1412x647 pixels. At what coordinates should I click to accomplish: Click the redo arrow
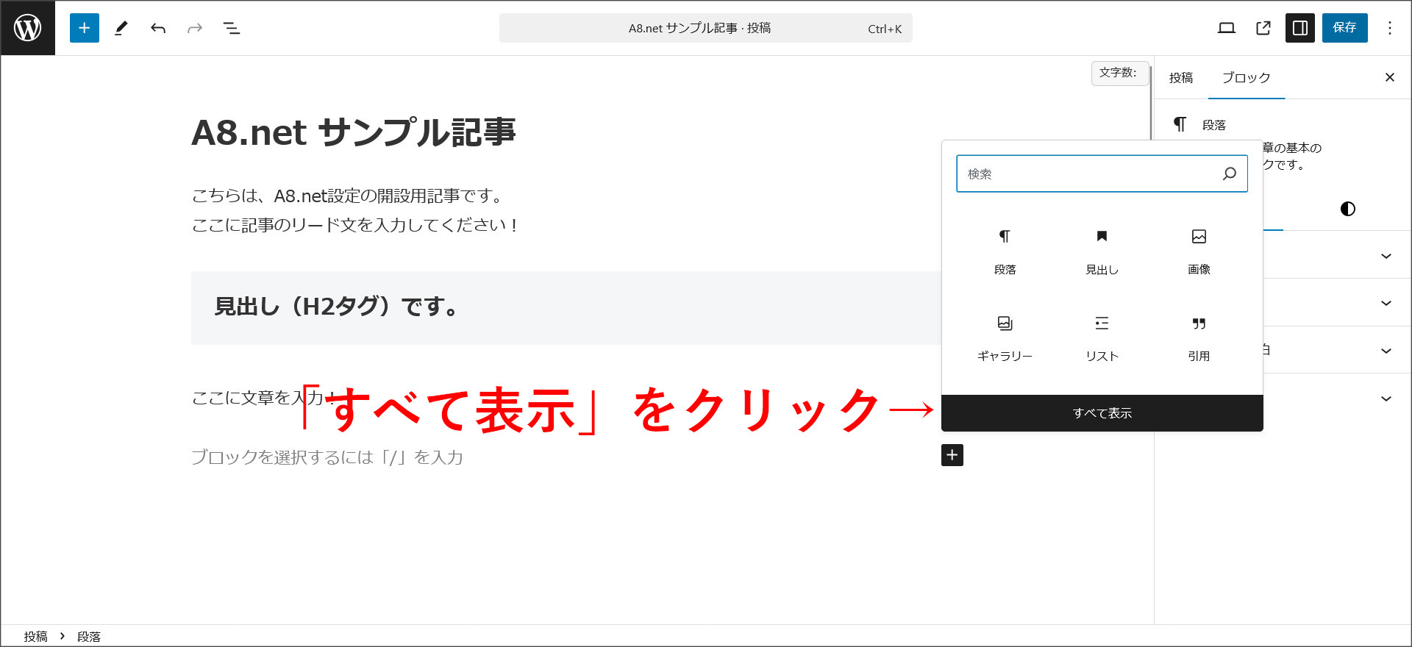pos(195,28)
